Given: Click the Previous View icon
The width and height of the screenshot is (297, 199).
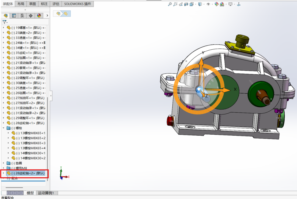Looking at the screenshot, I should point(181,4).
